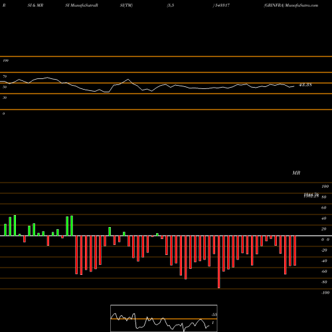Click the overlapping 1344.76 price label
This screenshot has height=332, width=332.
coord(311,195)
